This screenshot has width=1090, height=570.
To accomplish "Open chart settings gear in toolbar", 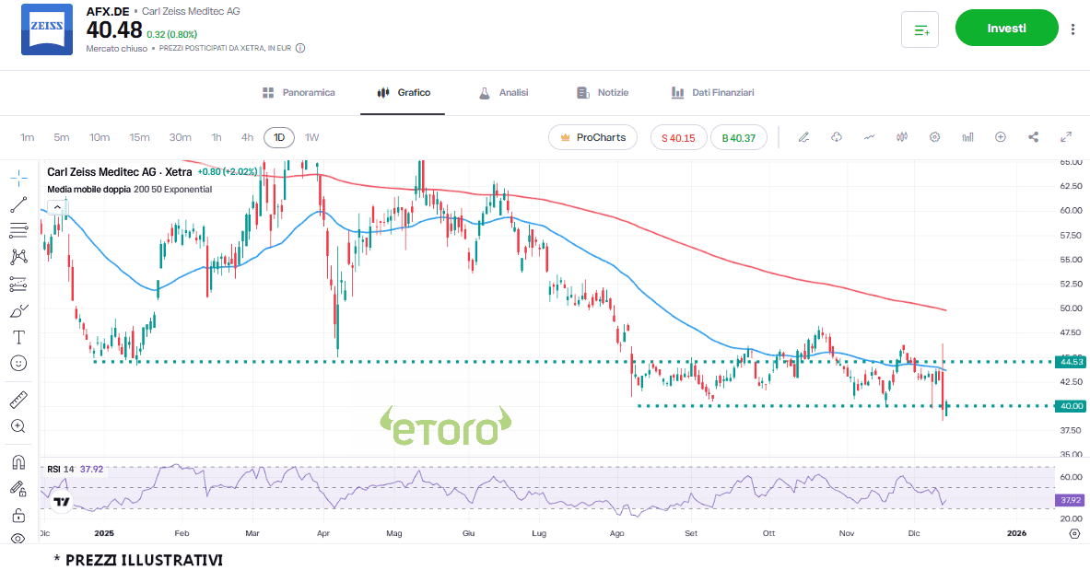I will pyautogui.click(x=934, y=137).
